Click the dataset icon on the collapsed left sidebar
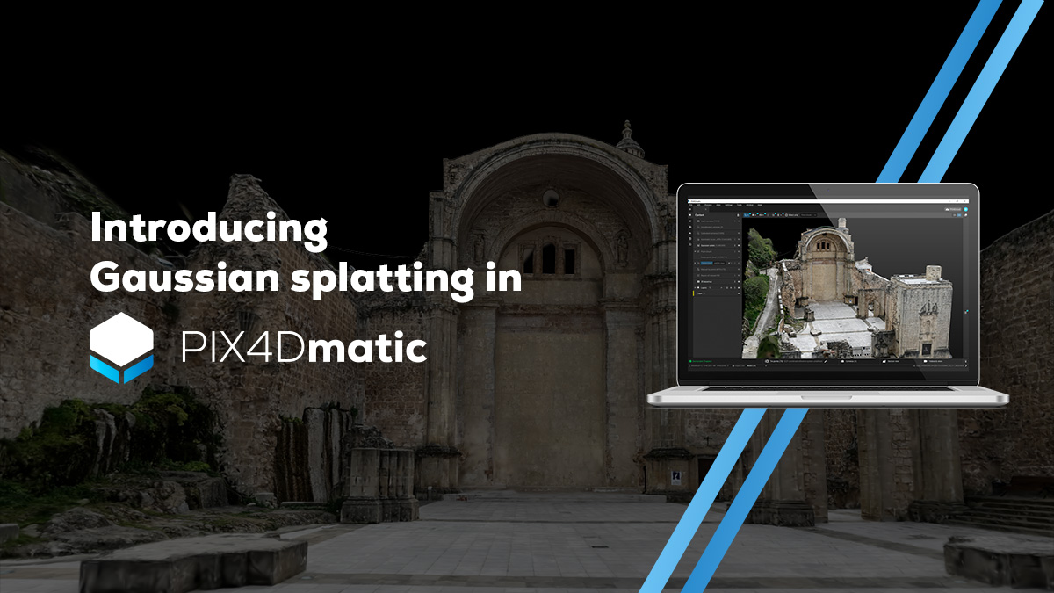Viewport: 1054px width, 593px height. click(x=690, y=221)
